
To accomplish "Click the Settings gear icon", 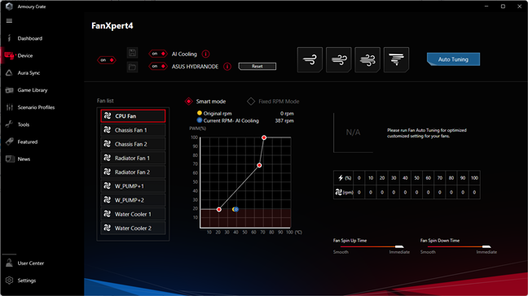I will click(x=9, y=281).
